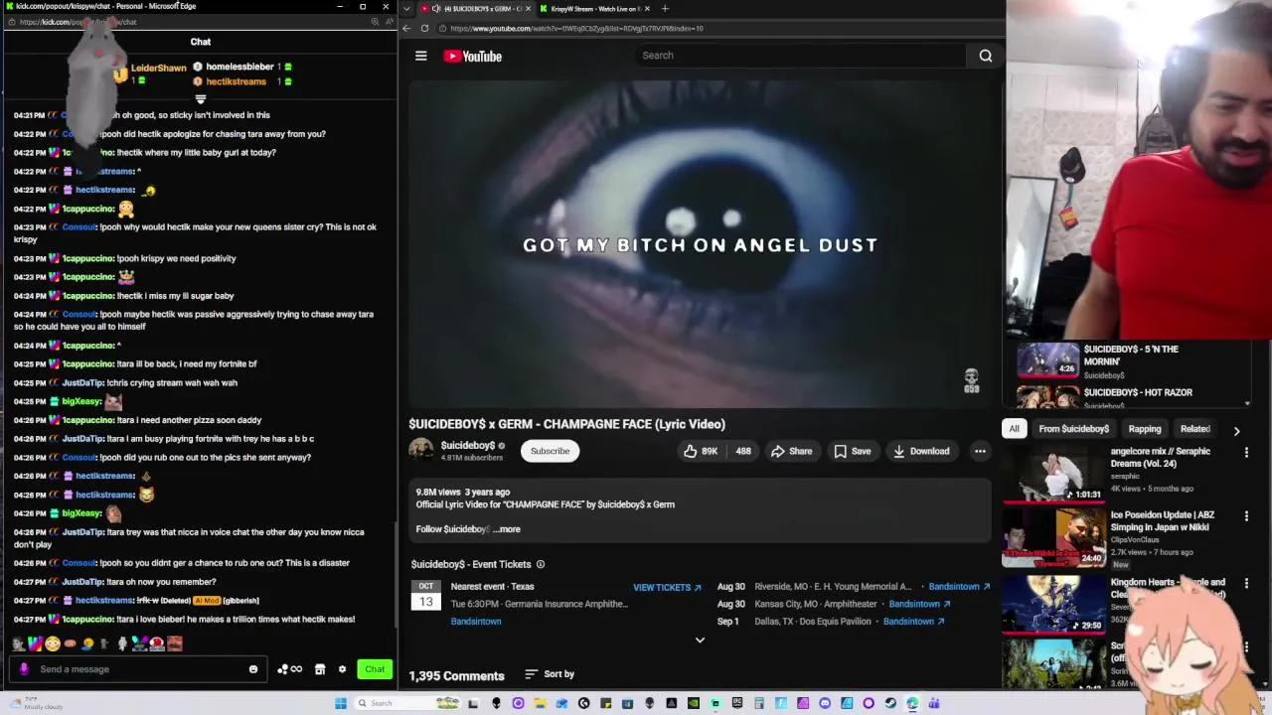Play 5 'N THE MORNIN' playlist thumbnail
Viewport: 1272px width, 715px height.
click(x=1047, y=360)
